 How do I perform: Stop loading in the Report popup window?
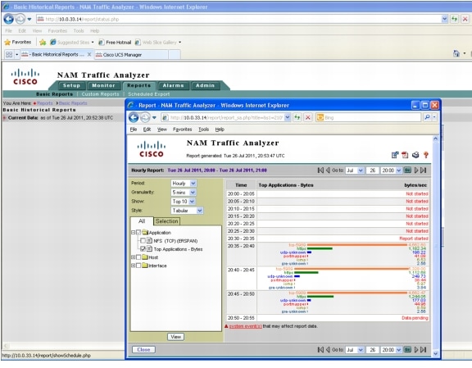[x=307, y=117]
